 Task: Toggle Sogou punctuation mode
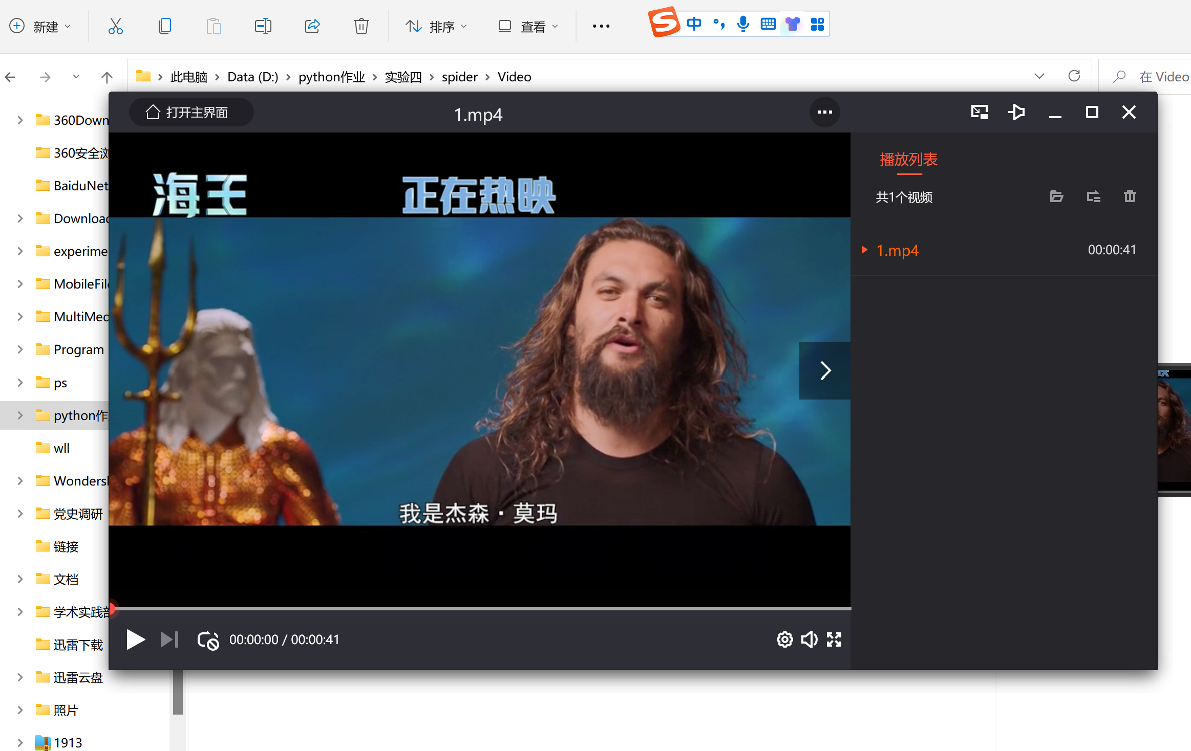tap(719, 24)
